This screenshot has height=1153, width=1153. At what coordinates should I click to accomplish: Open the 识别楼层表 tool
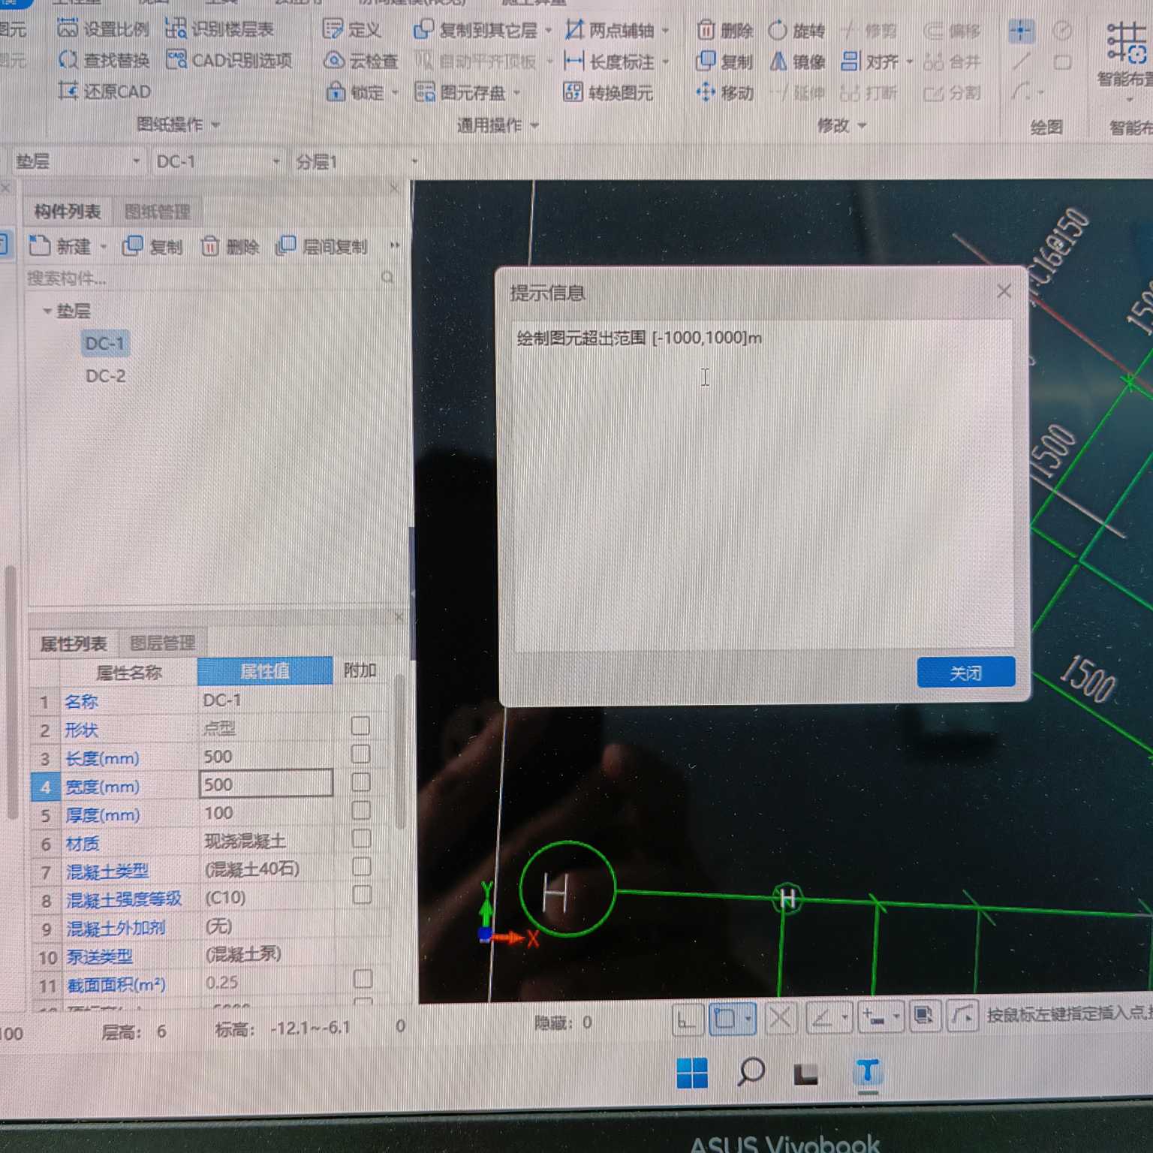pos(219,29)
